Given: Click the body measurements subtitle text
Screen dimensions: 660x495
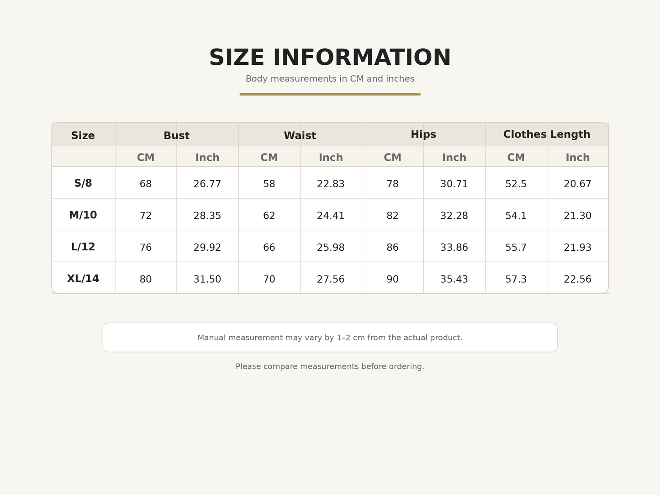Looking at the screenshot, I should click(x=330, y=79).
